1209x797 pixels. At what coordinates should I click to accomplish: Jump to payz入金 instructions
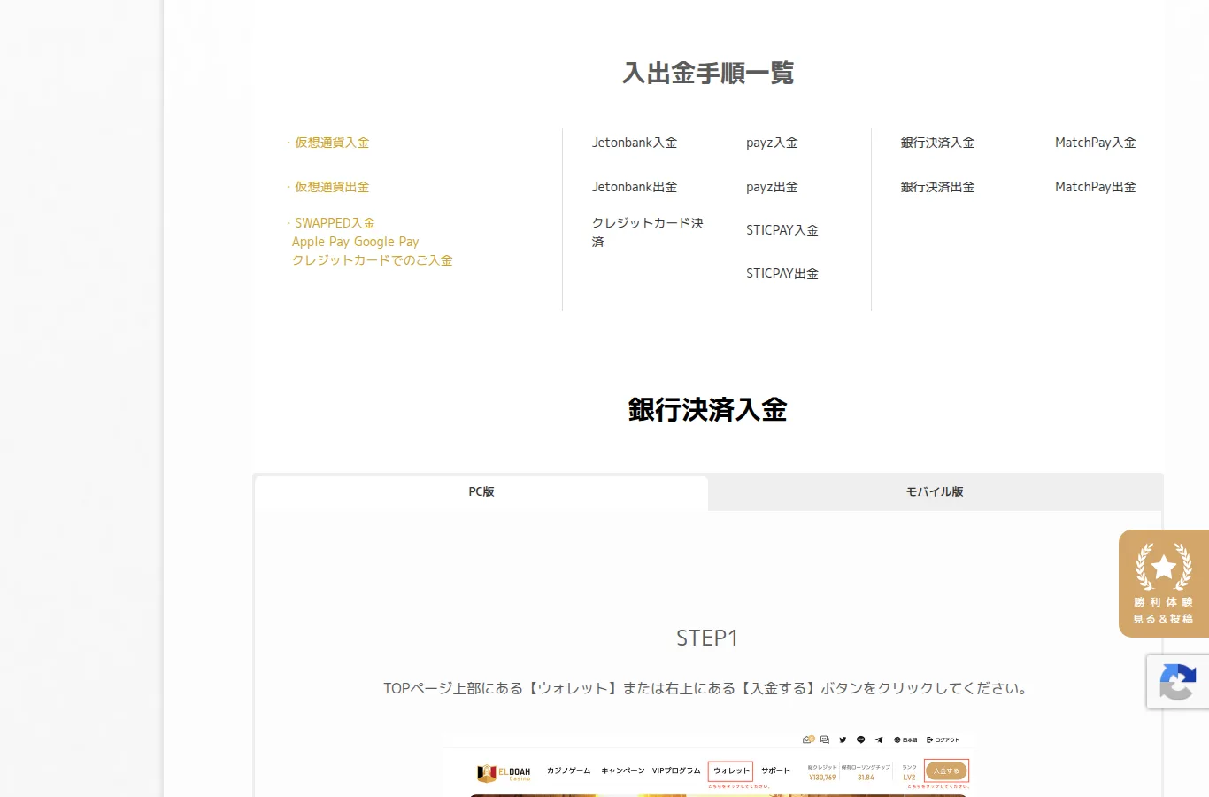point(772,143)
